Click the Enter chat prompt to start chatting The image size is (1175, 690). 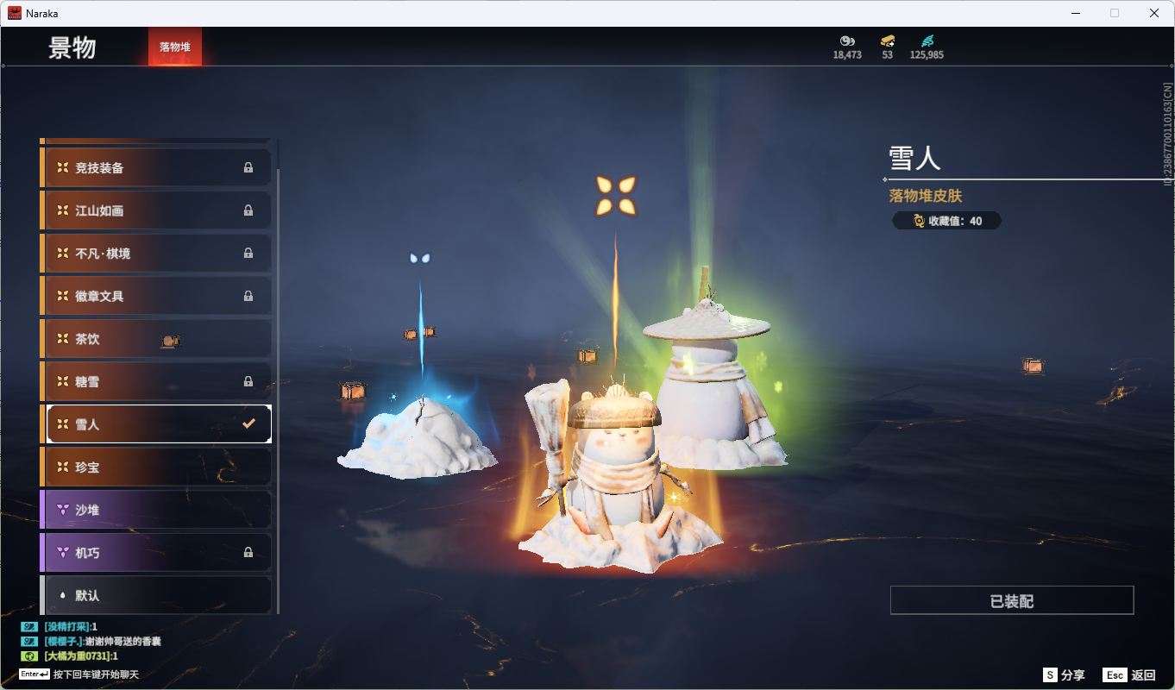79,674
